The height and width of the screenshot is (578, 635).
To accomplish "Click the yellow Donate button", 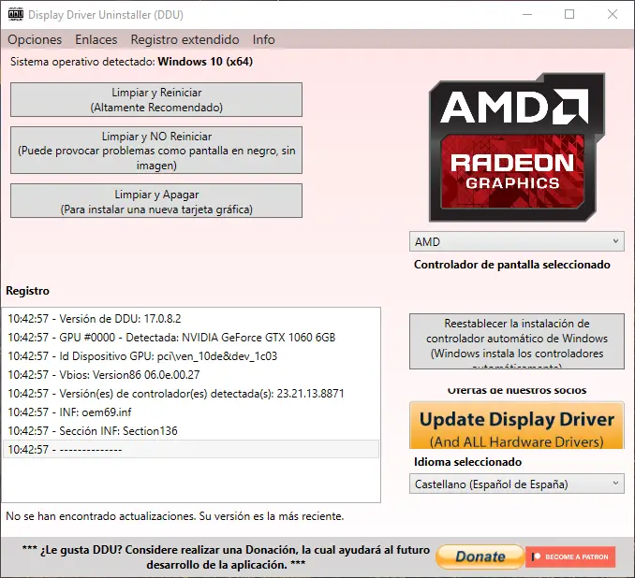I will pos(480,556).
